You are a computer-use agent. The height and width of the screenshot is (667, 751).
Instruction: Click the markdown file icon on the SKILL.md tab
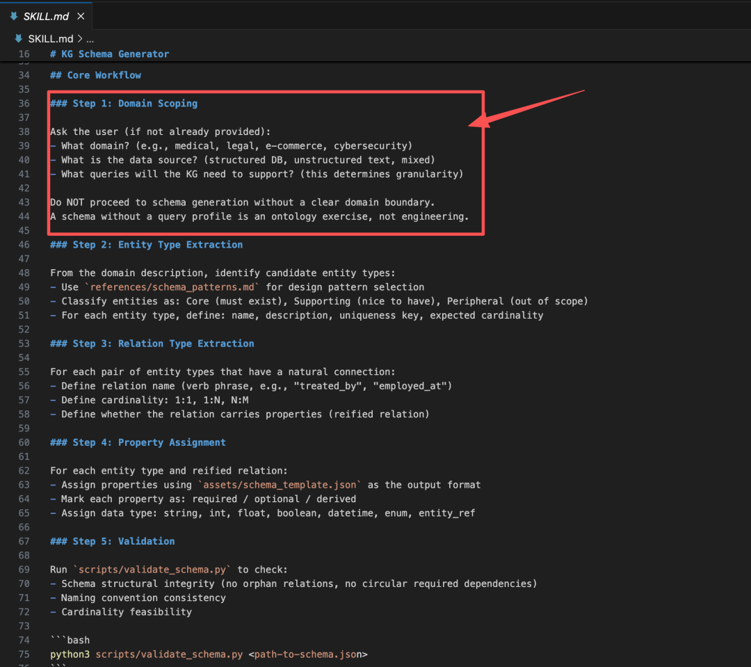[x=14, y=16]
